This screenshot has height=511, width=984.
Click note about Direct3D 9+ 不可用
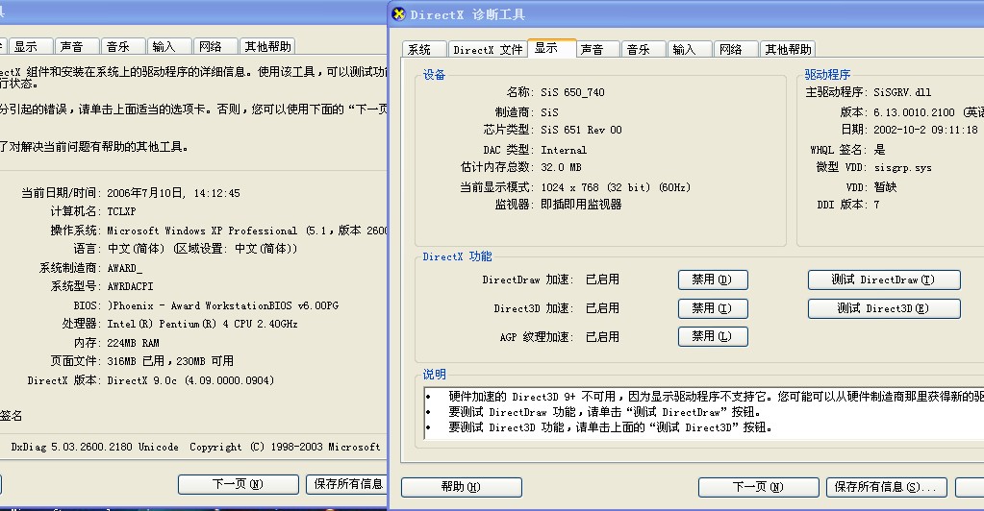(x=716, y=397)
